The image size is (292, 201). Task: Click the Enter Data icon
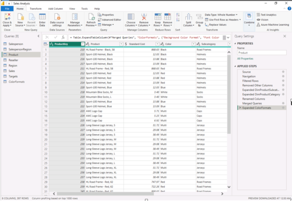[42, 17]
